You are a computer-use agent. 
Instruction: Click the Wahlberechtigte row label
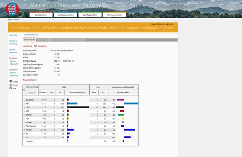click(29, 54)
